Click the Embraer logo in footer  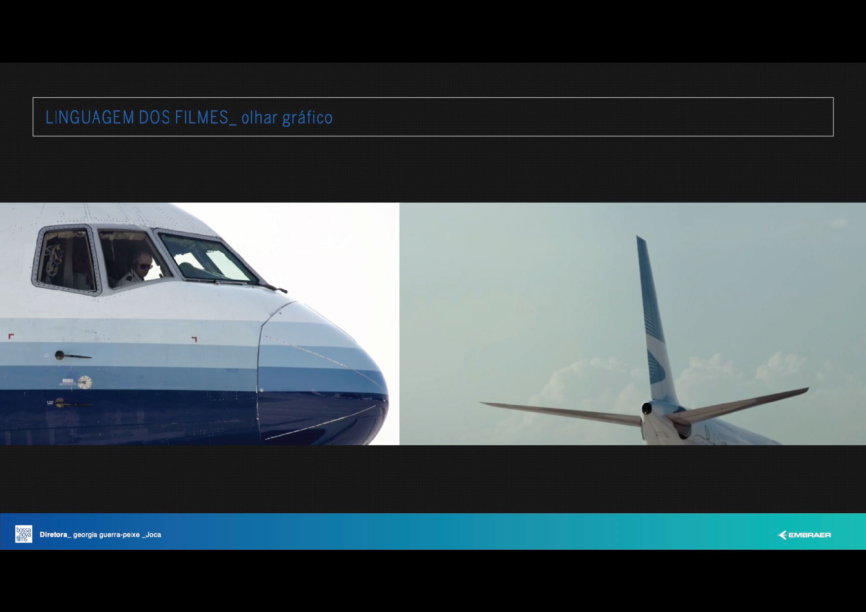[804, 535]
